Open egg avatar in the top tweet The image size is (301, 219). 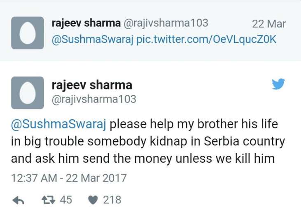(x=27, y=33)
